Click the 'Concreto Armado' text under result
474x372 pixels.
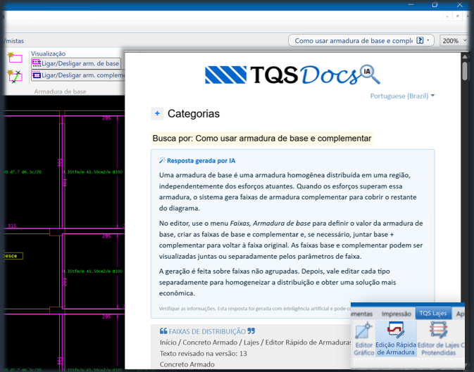(x=187, y=364)
